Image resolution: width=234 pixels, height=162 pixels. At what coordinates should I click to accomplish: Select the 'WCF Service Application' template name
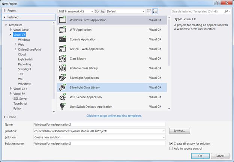(x=85, y=97)
